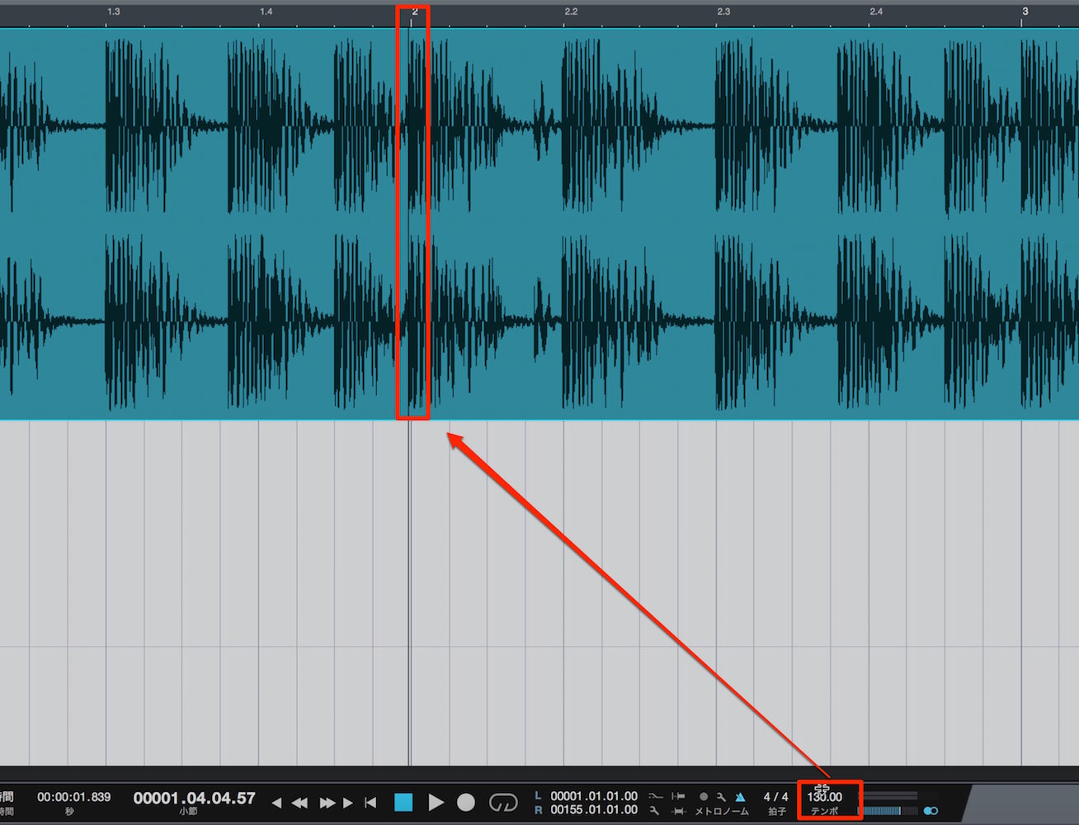Open record options wrench in lower row
The image size is (1079, 825).
[655, 811]
